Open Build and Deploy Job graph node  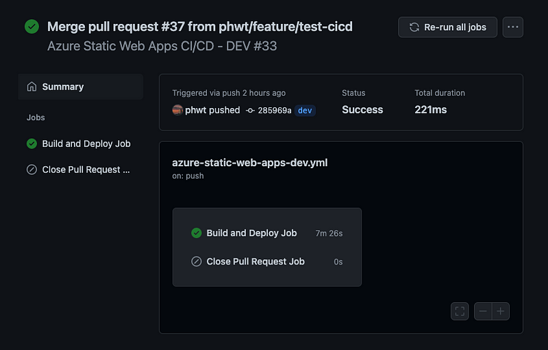pyautogui.click(x=267, y=233)
